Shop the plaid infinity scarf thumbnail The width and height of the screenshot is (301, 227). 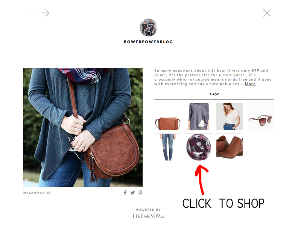(x=199, y=147)
